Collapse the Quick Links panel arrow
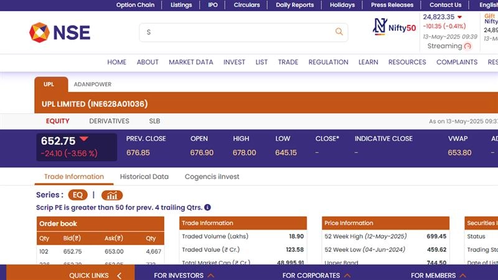 tap(119, 275)
